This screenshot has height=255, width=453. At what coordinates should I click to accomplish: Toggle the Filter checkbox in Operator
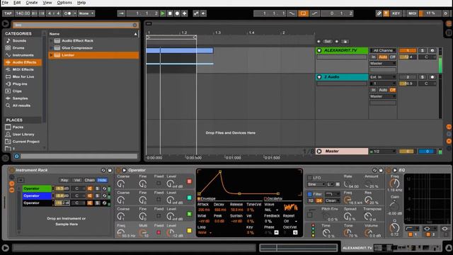click(310, 194)
